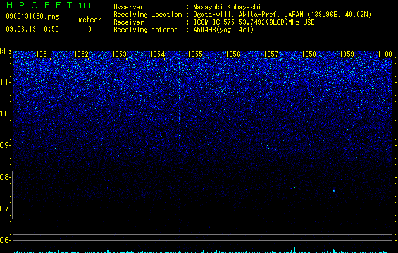Click the 1055 time marker
The image size is (398, 253).
point(195,54)
